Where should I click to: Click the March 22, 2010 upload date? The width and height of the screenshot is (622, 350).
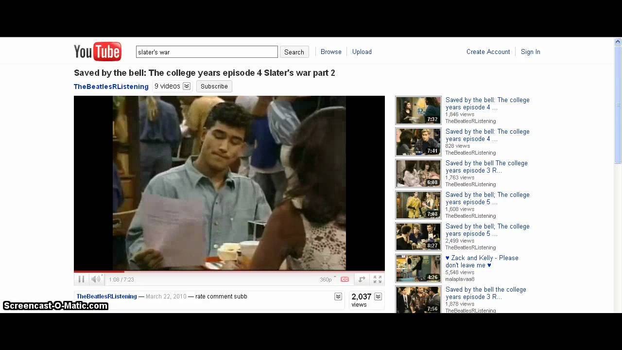pyautogui.click(x=166, y=296)
